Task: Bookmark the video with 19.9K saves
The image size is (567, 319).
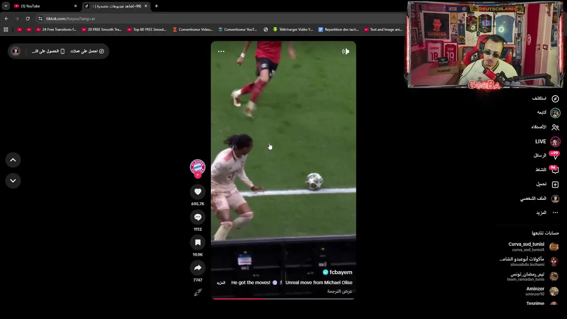Action: tap(198, 242)
